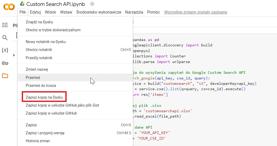Open the files folder sidebar icon
This screenshot has height=146, width=277.
(5, 76)
